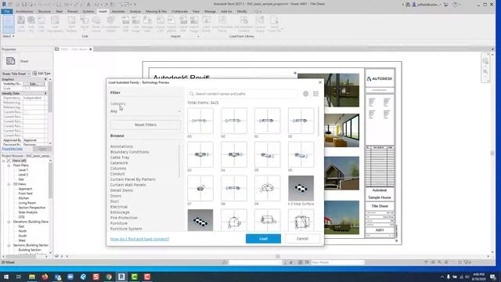Click the Project Browser vertical scrollbar
This screenshot has width=501, height=282.
click(x=50, y=181)
